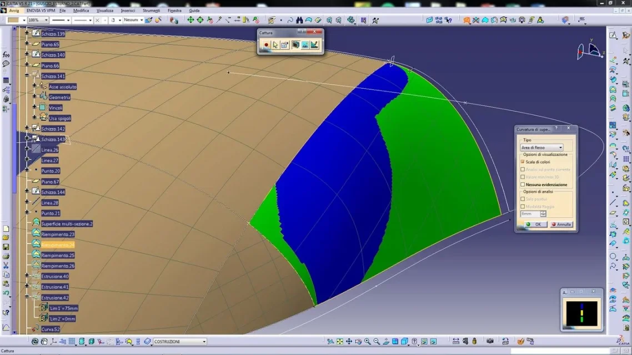Click Annulla in the curvature dialog
632x355 pixels.
point(561,224)
